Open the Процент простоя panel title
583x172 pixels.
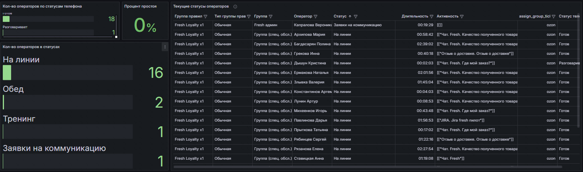tap(140, 7)
